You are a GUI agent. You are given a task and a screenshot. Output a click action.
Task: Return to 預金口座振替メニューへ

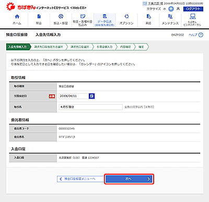coord(80,179)
